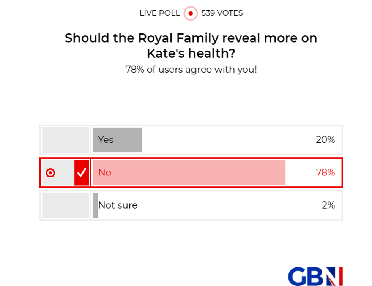This screenshot has width=372, height=286.
Task: Click the small grey Not sure bar
Action: click(x=95, y=205)
